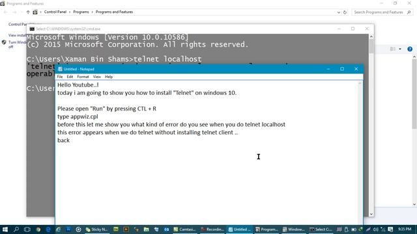The image size is (417, 234).
Task: Open network status in system tray
Action: coord(383,229)
